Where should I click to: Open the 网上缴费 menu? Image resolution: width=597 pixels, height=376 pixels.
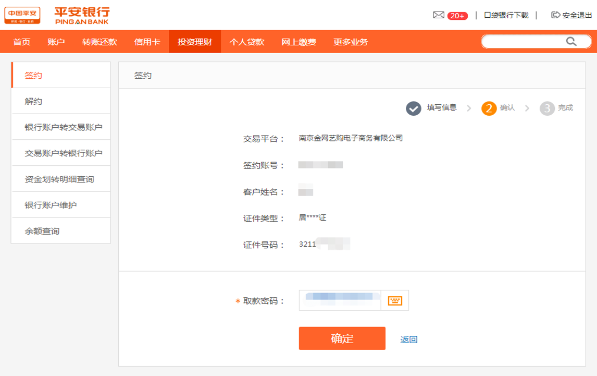point(298,42)
